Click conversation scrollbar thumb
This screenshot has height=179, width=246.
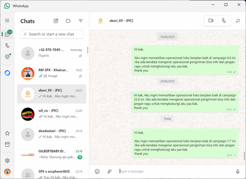[x=245, y=156]
